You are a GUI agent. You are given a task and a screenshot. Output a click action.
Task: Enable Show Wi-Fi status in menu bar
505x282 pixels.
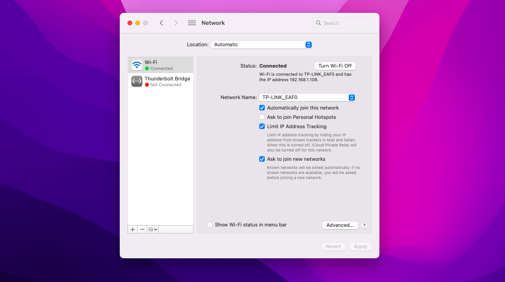pyautogui.click(x=210, y=225)
